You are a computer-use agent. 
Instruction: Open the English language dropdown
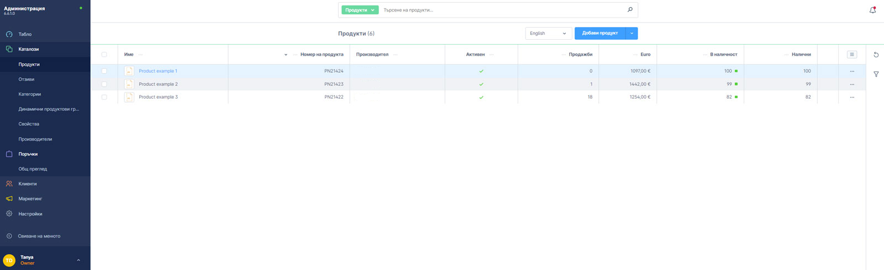548,34
